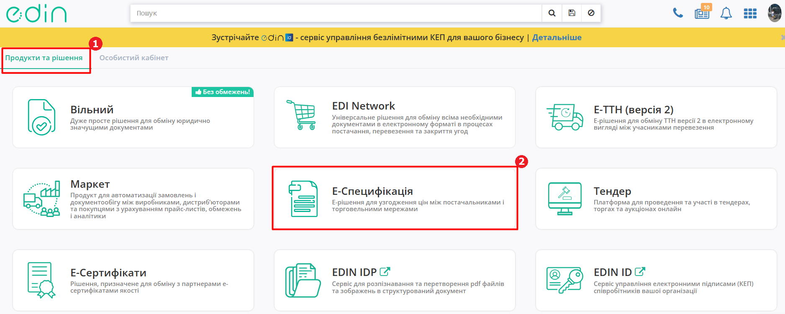Click Маркет description about прайс-листів
This screenshot has width=785, height=314.
click(156, 206)
